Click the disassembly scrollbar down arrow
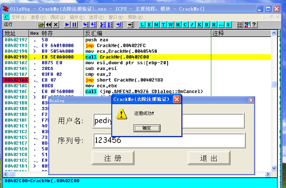Image resolution: width=286 pixels, height=188 pixels. tap(274, 168)
